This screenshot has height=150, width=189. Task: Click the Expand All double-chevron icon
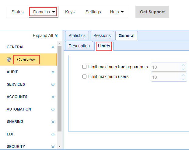pyautogui.click(x=56, y=36)
